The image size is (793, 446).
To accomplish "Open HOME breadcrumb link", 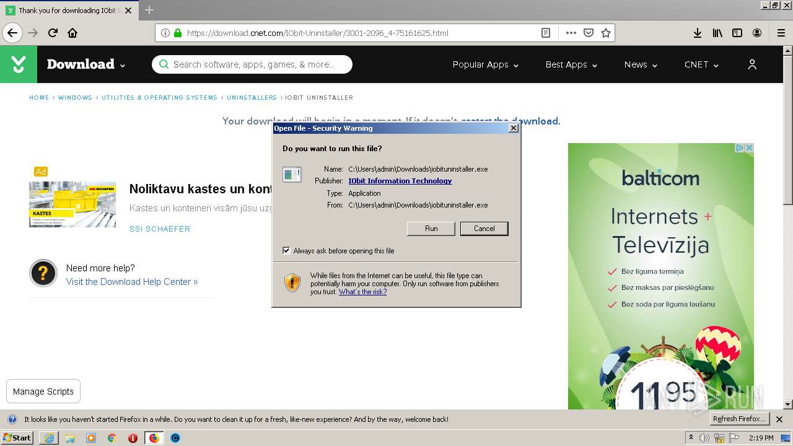I will click(39, 97).
